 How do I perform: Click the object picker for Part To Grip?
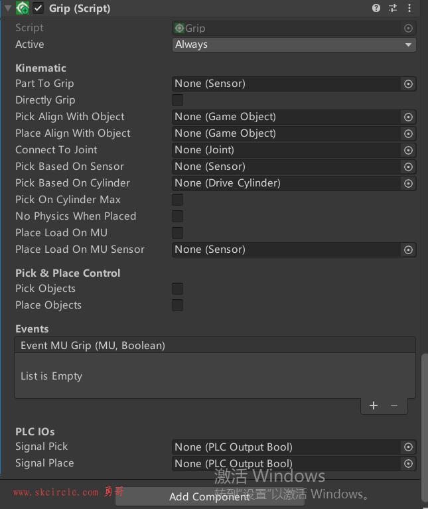(x=408, y=84)
